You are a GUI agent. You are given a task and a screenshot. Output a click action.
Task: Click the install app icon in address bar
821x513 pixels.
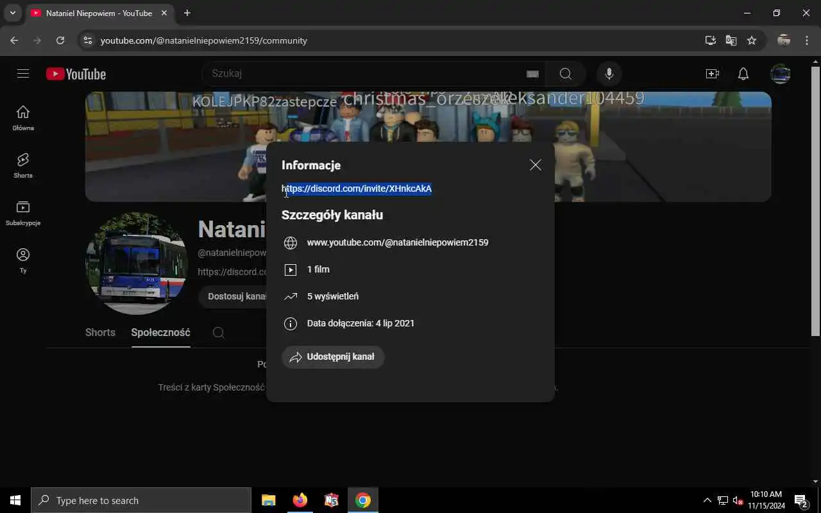pos(710,40)
